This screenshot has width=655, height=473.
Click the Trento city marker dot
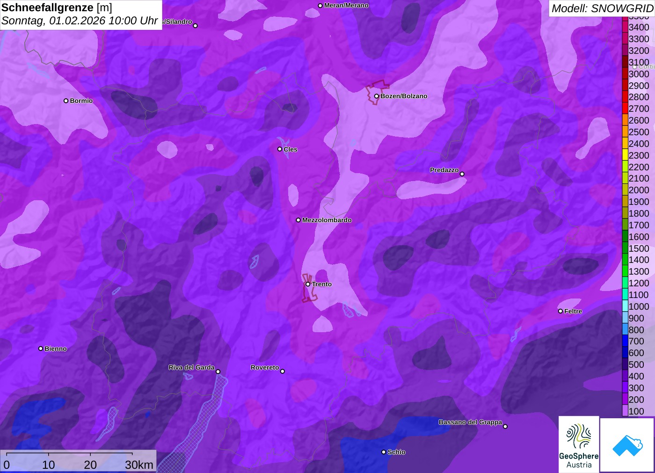pyautogui.click(x=308, y=284)
